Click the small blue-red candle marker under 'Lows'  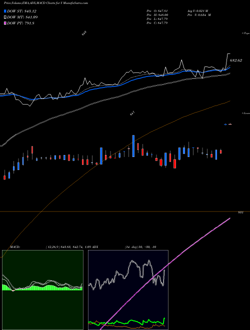coord(228,124)
